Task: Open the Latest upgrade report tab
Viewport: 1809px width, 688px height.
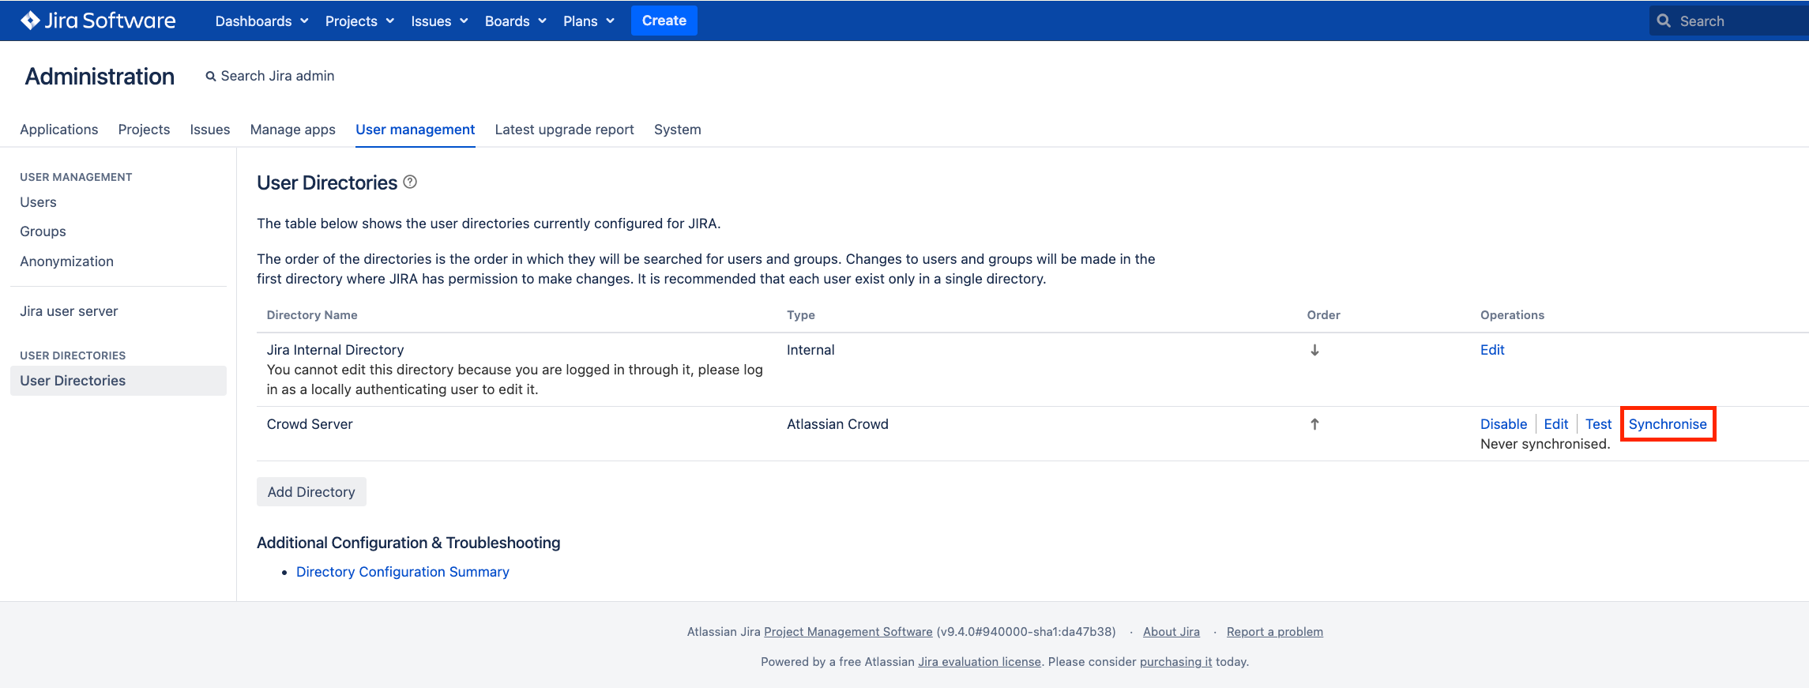Action: point(564,130)
